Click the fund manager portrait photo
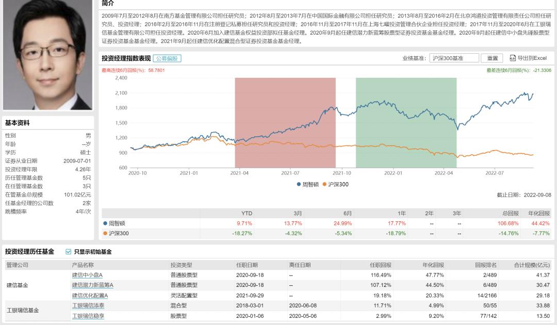The height and width of the screenshot is (325, 557). [x=47, y=54]
